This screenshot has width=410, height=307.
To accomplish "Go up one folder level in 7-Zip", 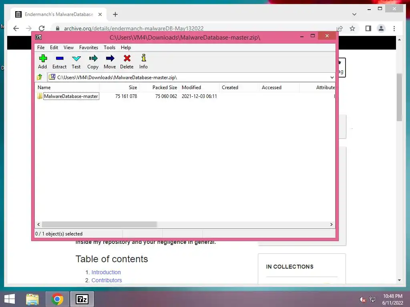I will [x=40, y=77].
